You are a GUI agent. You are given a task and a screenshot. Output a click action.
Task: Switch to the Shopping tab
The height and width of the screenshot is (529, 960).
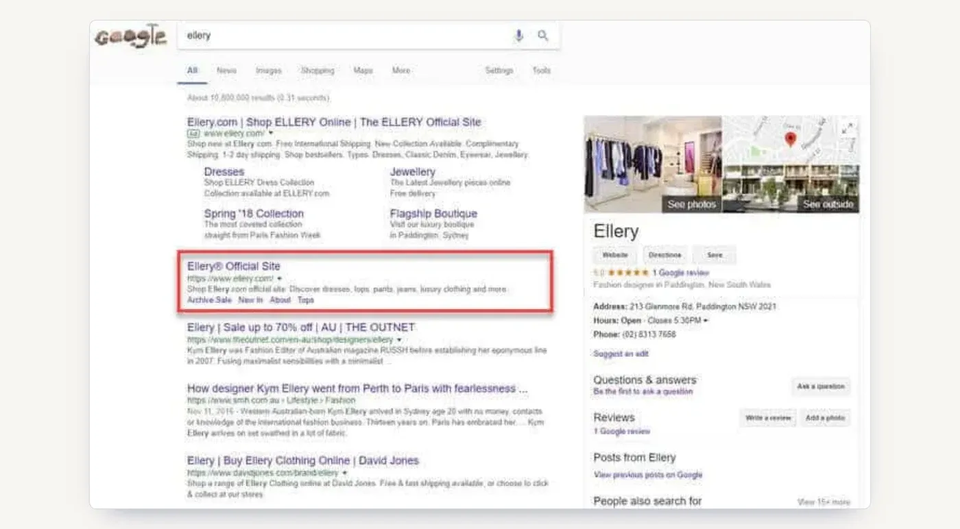click(x=317, y=71)
